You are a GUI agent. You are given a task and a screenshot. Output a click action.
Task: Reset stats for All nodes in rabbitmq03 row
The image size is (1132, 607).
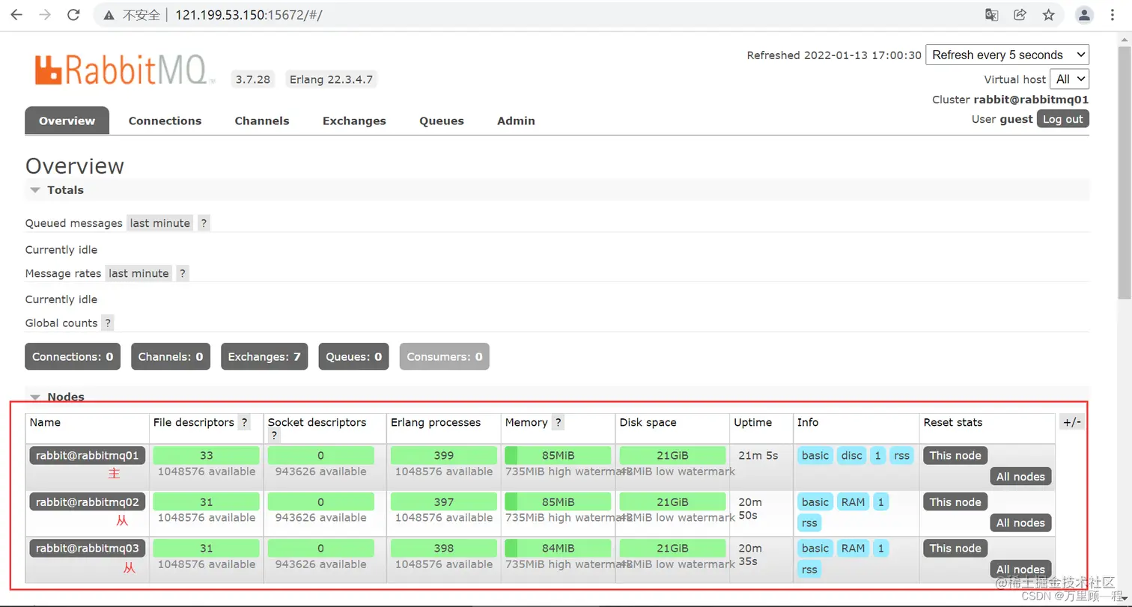(x=1020, y=570)
